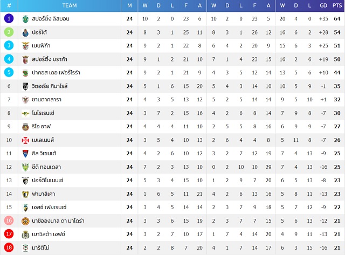Click the M matches column header
This screenshot has height=255, width=345.
129,5
